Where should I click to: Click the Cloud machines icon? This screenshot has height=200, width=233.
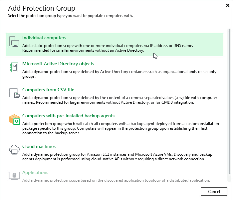click(14, 150)
